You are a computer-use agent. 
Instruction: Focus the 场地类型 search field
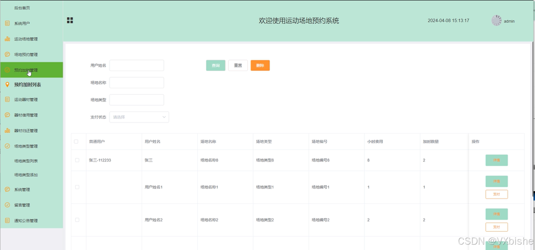[136, 100]
